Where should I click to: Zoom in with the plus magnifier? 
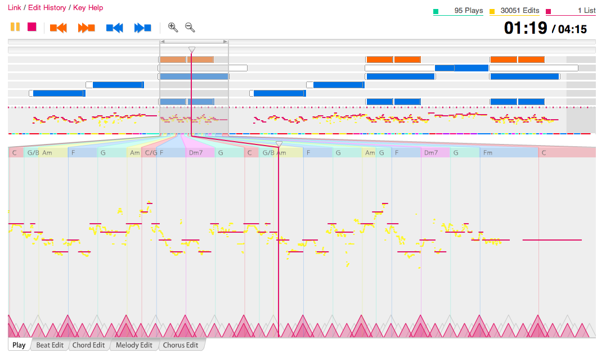[173, 28]
